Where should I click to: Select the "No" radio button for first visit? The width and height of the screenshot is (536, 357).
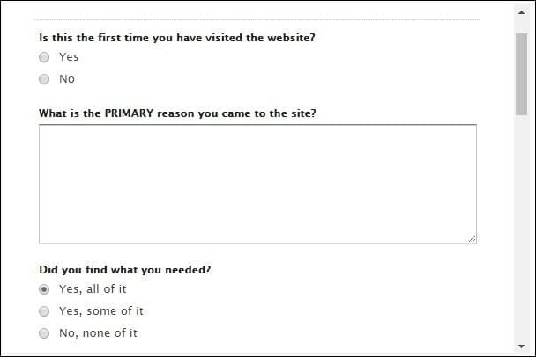(x=44, y=79)
